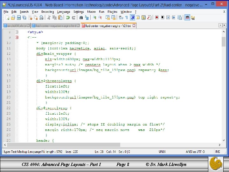Paste clipboard using toolbar Paste icon

point(60,18)
